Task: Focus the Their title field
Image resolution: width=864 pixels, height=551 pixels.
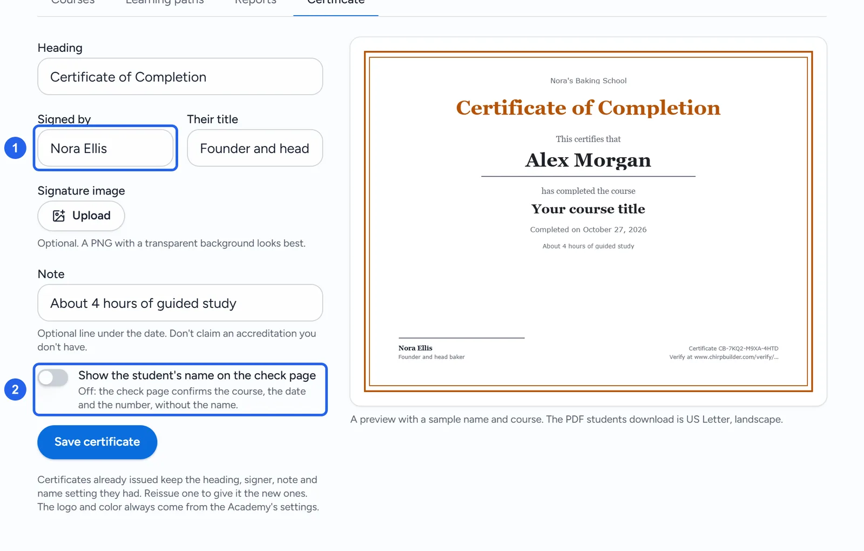Action: click(255, 148)
